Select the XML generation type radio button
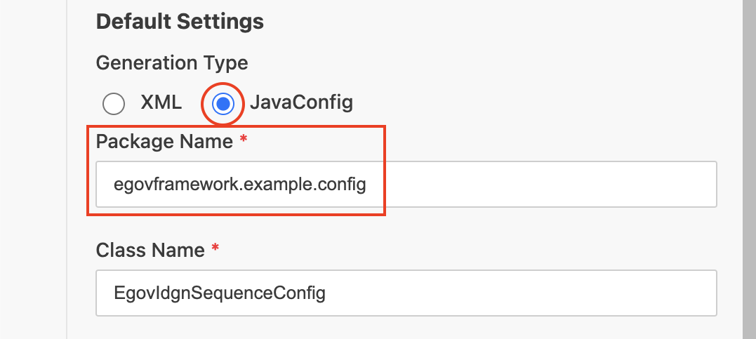The image size is (756, 339). click(x=113, y=104)
